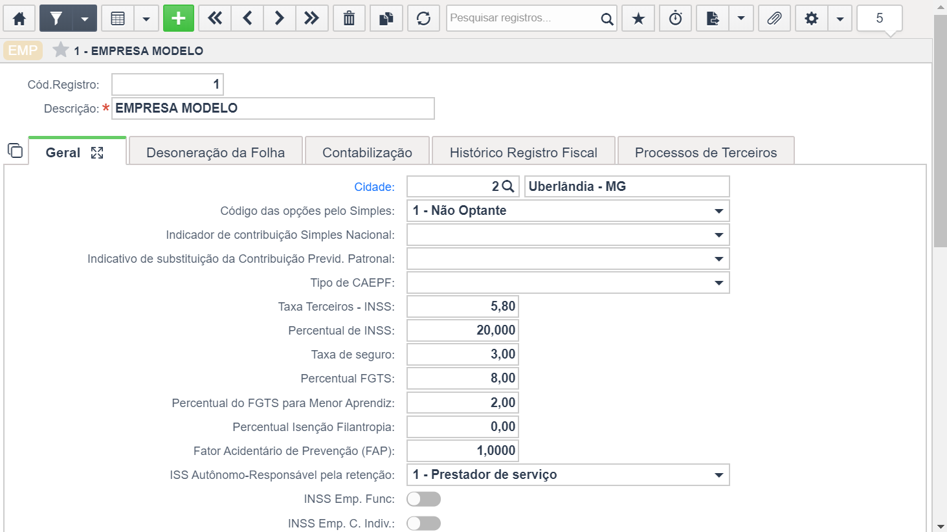
Task: Run search with magnifier icon
Action: [x=607, y=19]
